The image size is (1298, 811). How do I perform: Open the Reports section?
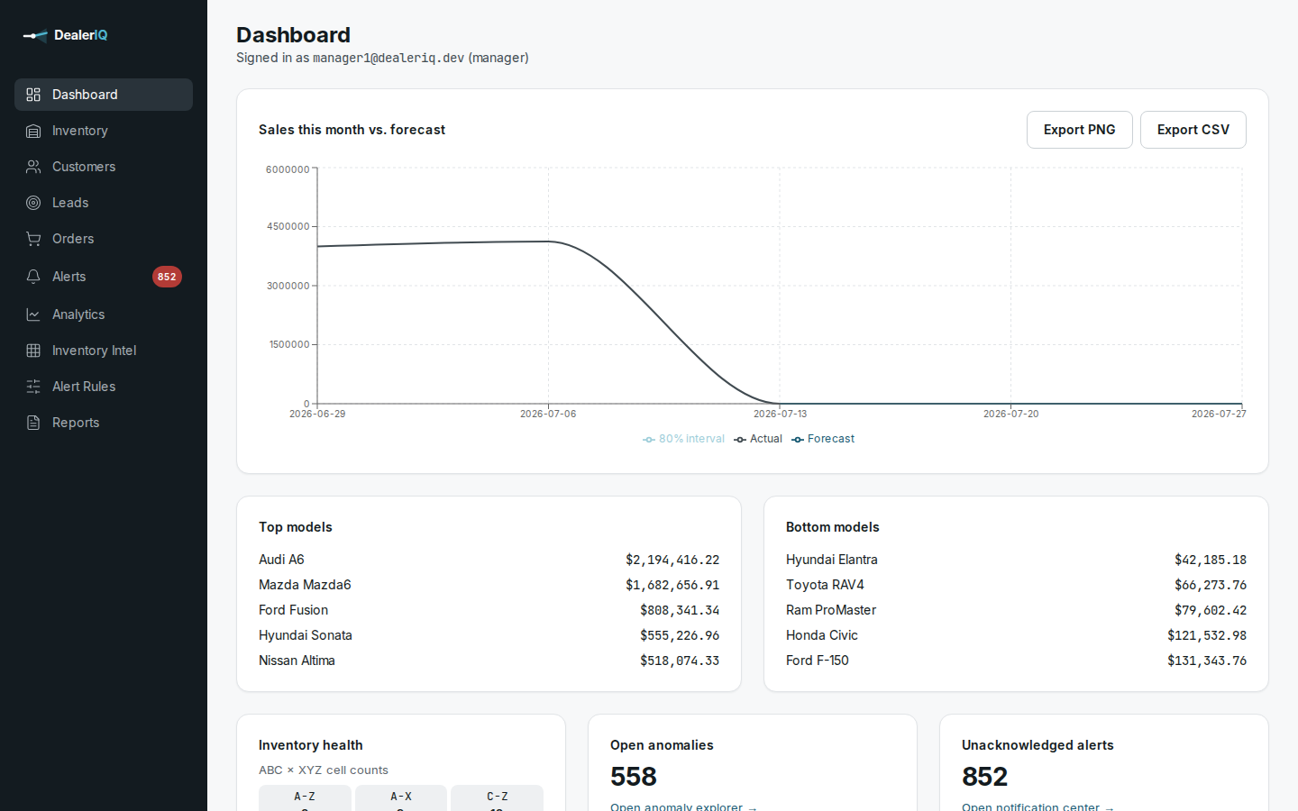click(104, 423)
